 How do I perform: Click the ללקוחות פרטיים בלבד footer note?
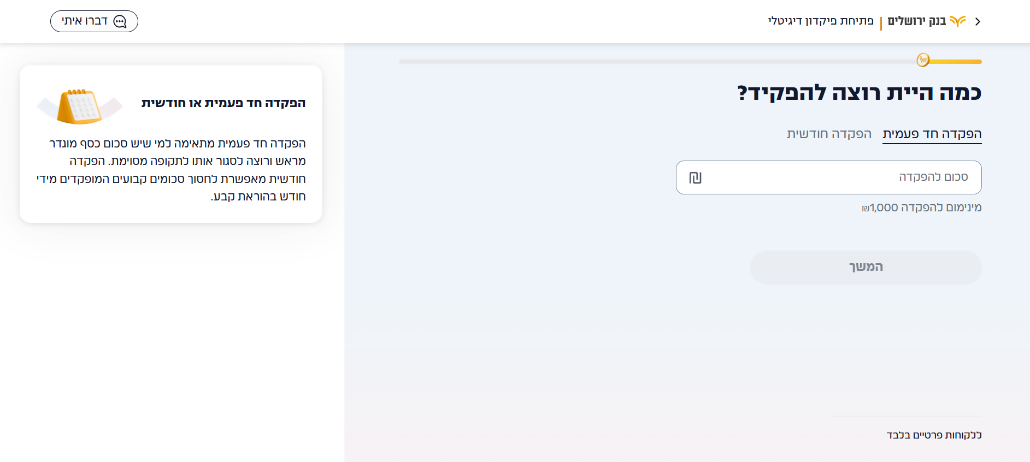934,435
